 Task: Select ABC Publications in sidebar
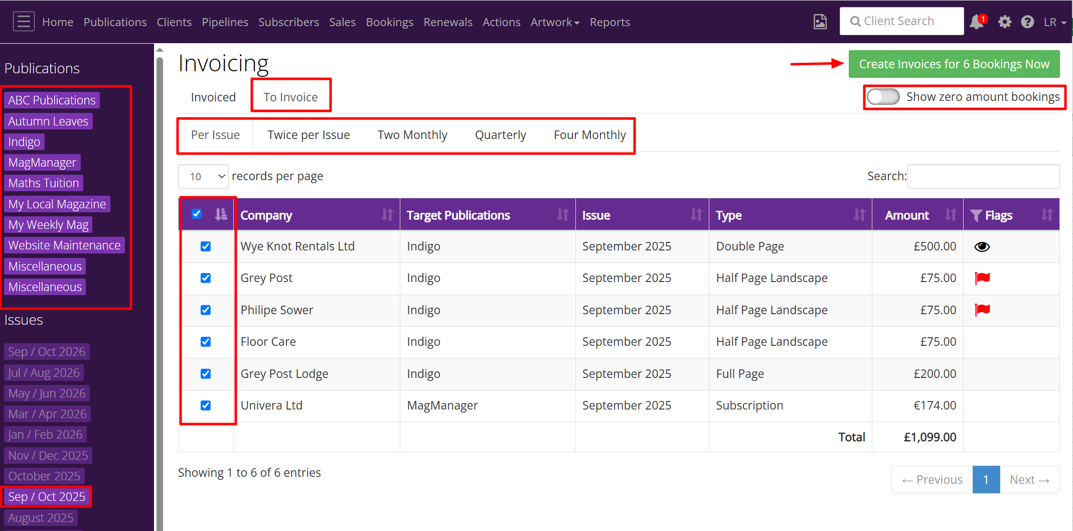click(x=52, y=100)
